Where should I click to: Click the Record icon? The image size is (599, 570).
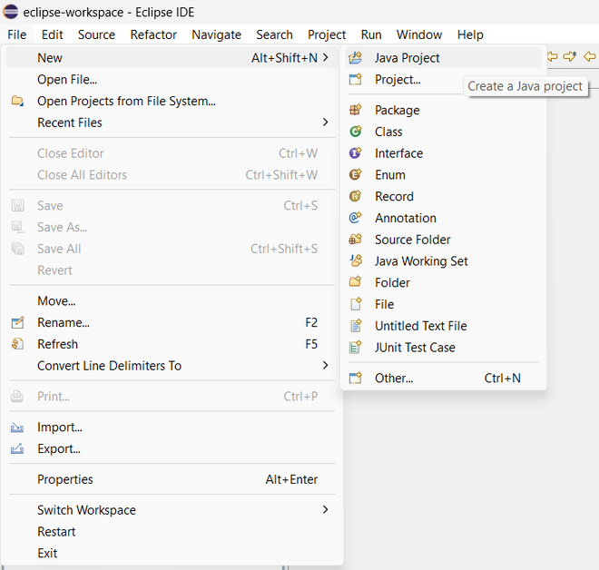[x=356, y=196]
